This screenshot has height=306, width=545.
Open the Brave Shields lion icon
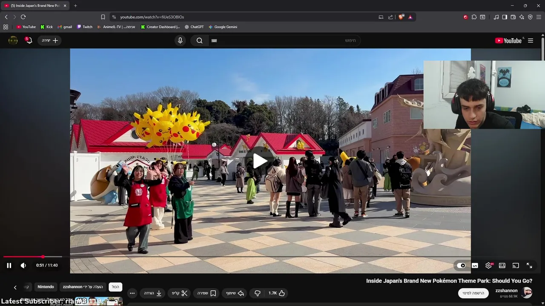pos(401,17)
